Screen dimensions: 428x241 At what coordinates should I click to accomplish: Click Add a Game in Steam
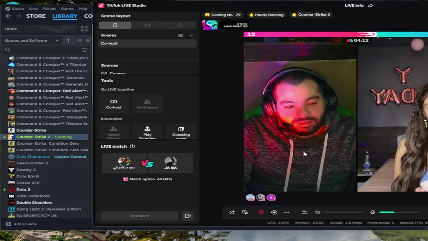click(x=21, y=224)
